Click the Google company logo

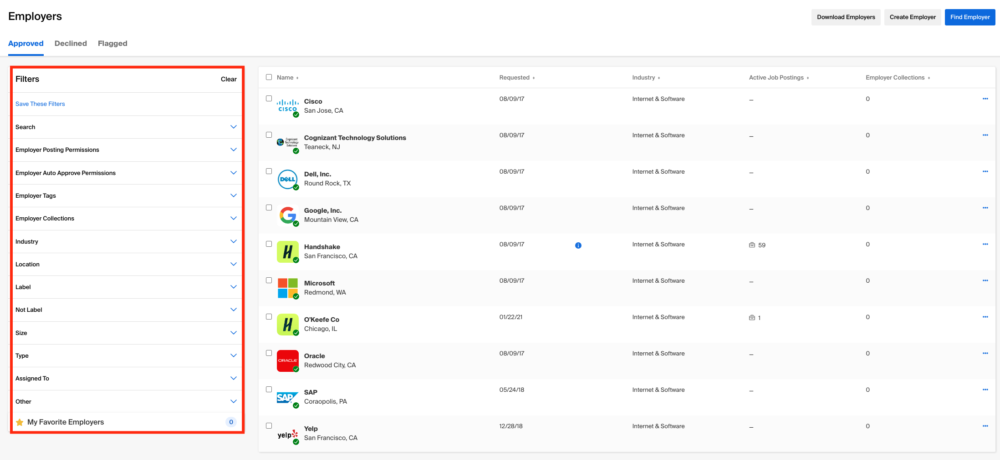point(288,215)
